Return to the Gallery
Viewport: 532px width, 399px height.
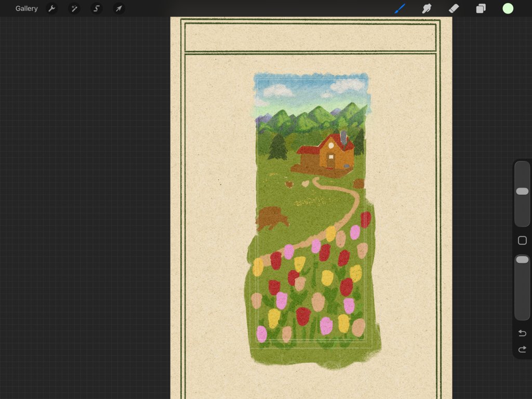tap(26, 8)
